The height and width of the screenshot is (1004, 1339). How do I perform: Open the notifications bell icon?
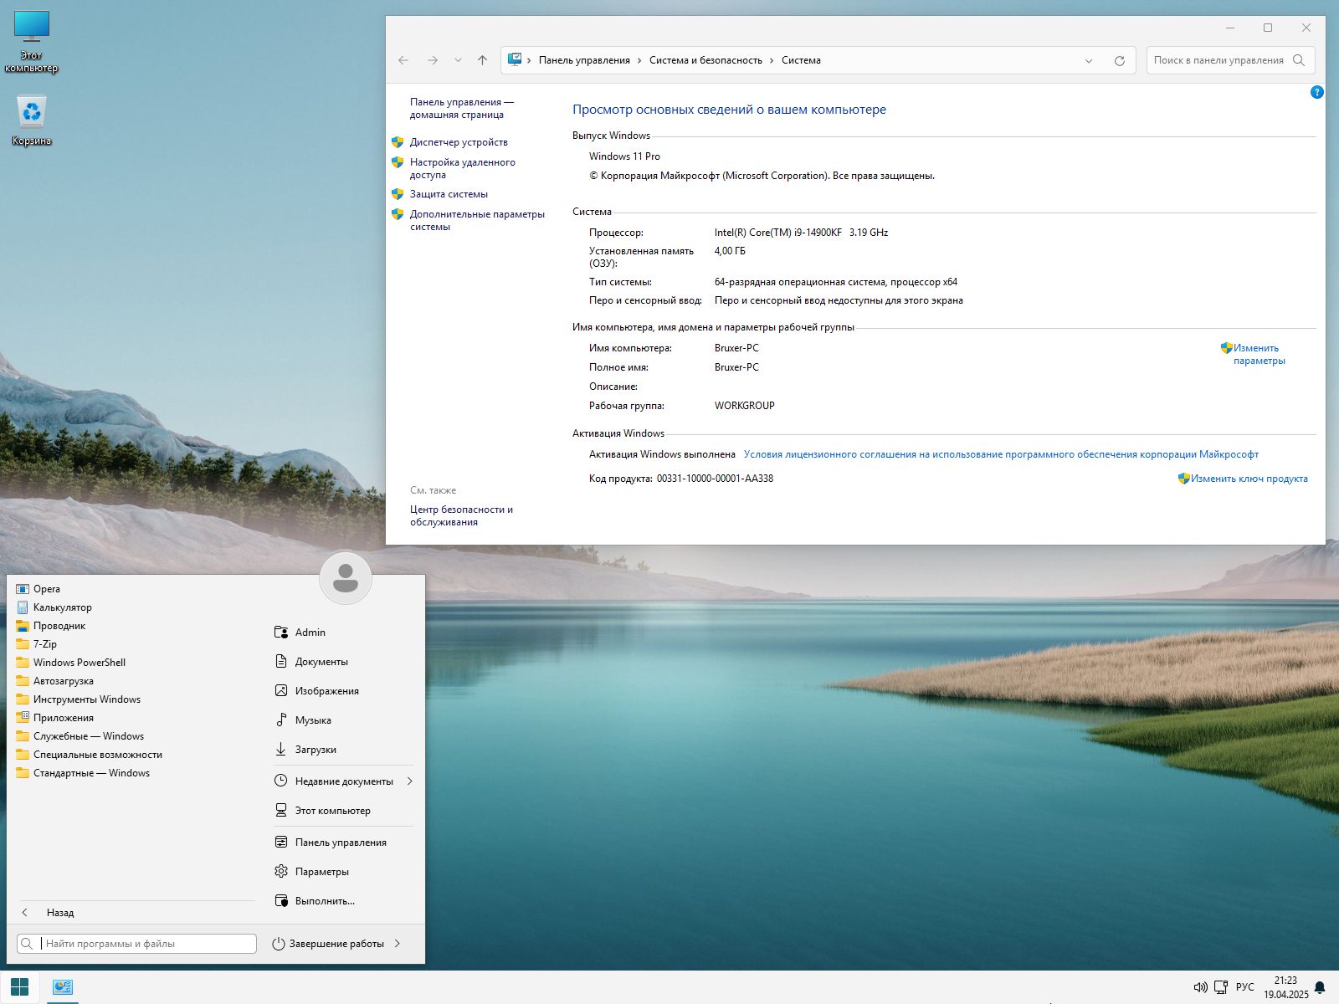tap(1320, 987)
